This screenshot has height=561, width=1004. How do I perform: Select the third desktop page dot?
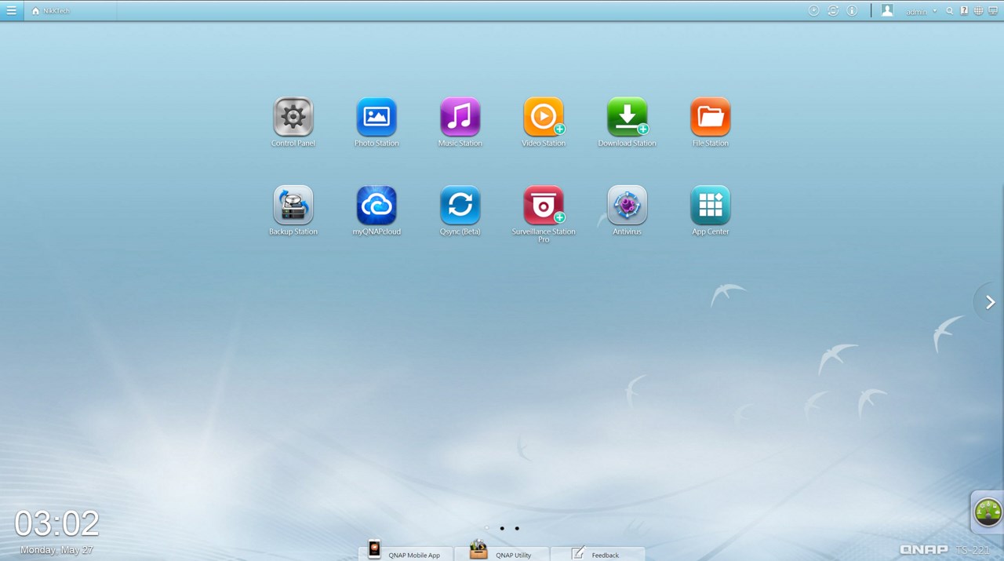pos(517,528)
